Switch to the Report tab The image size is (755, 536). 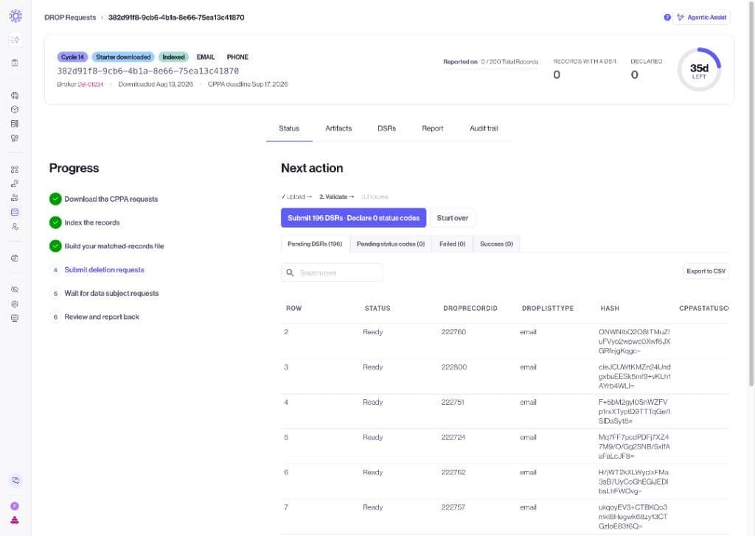[432, 128]
